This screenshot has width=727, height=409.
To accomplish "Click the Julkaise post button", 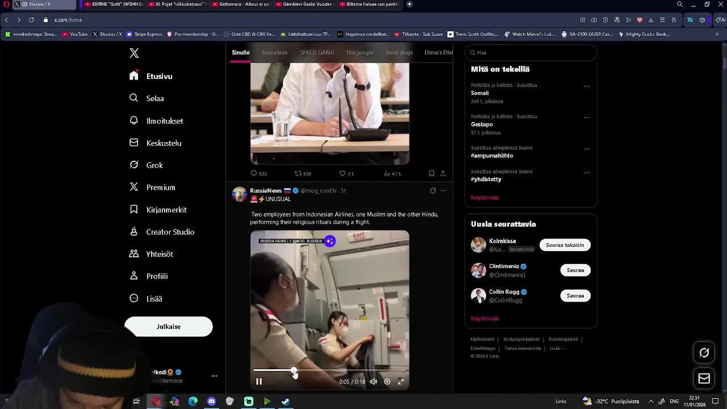I will coord(169,327).
